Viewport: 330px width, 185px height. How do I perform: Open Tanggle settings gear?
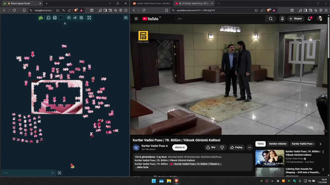point(81,18)
